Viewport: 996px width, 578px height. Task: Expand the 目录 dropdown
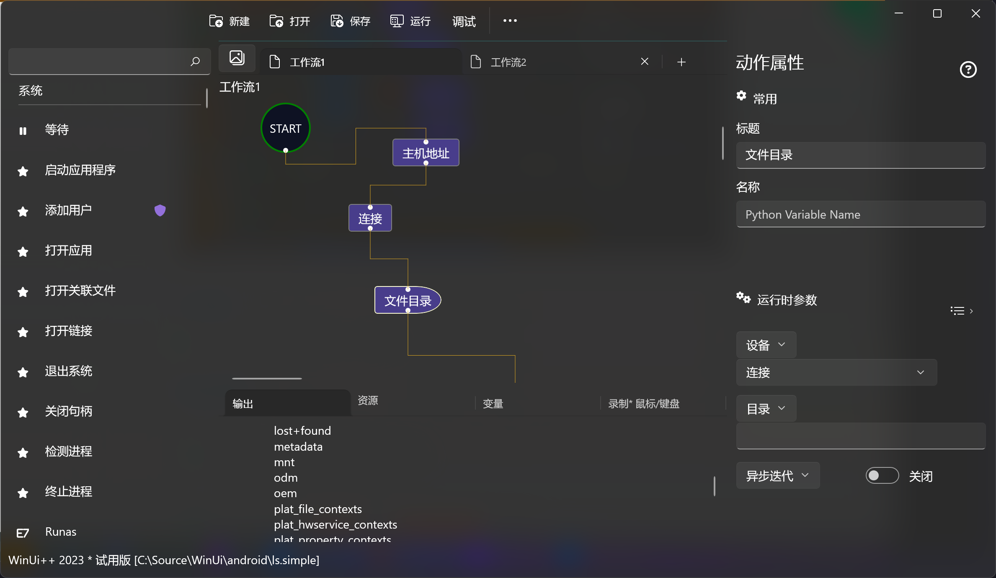point(766,409)
